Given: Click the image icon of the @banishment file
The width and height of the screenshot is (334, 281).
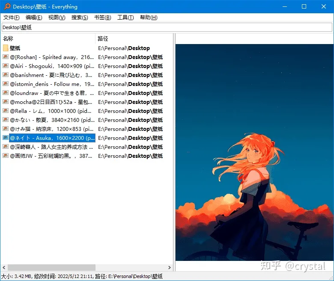Looking at the screenshot, I should pos(6,75).
